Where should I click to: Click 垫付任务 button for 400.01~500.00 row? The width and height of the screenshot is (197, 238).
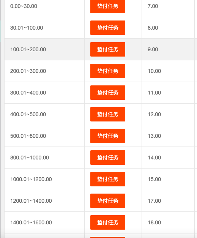(108, 114)
